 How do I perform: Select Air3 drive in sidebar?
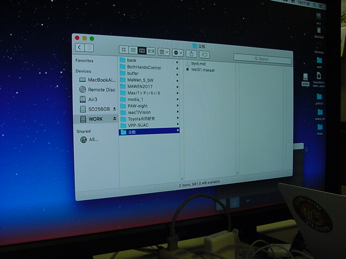[88, 99]
